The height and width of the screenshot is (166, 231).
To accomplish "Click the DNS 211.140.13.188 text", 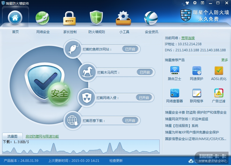I will tap(195, 50).
